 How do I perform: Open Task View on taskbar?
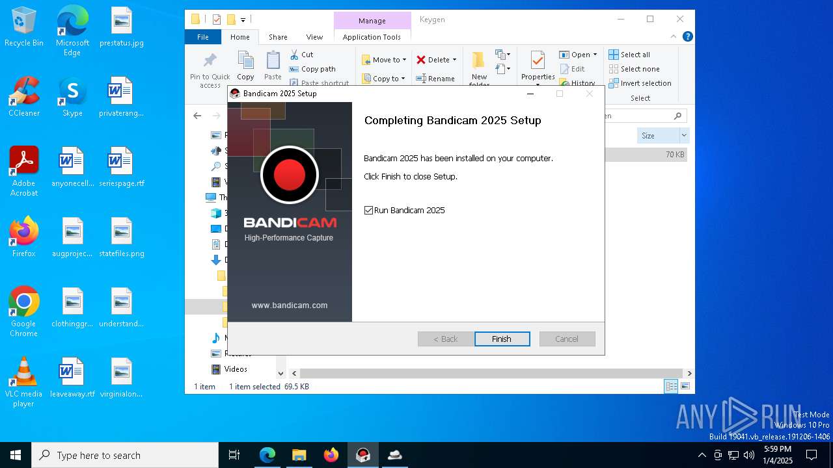pyautogui.click(x=234, y=455)
